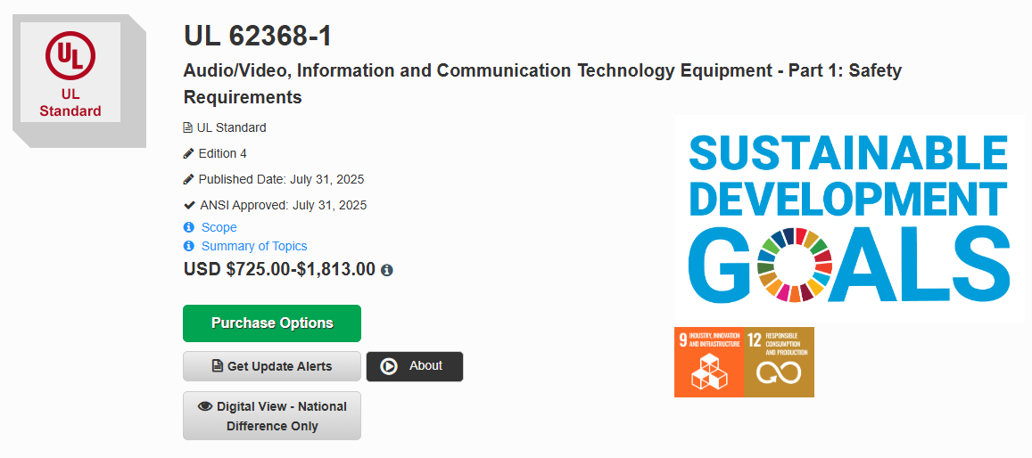
Task: Open Digital View - National Difference Only
Action: point(272,416)
